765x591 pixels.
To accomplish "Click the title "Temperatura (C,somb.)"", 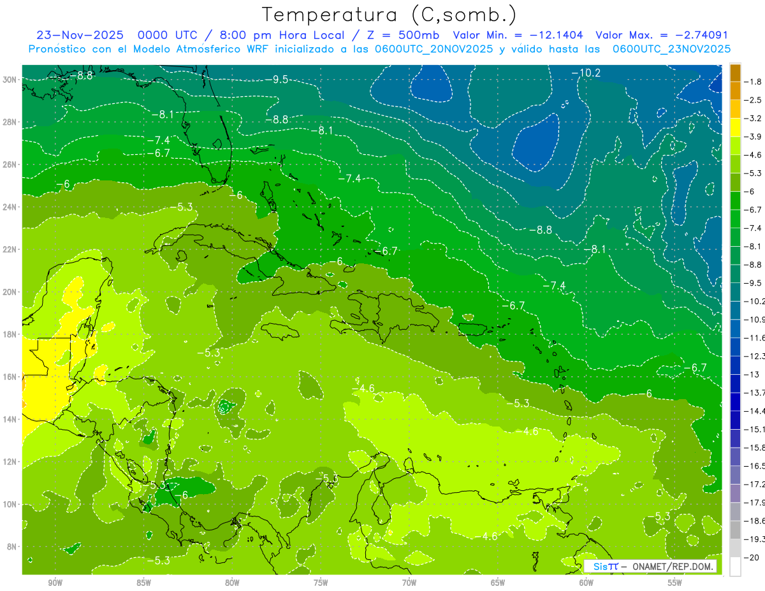I will [x=389, y=15].
